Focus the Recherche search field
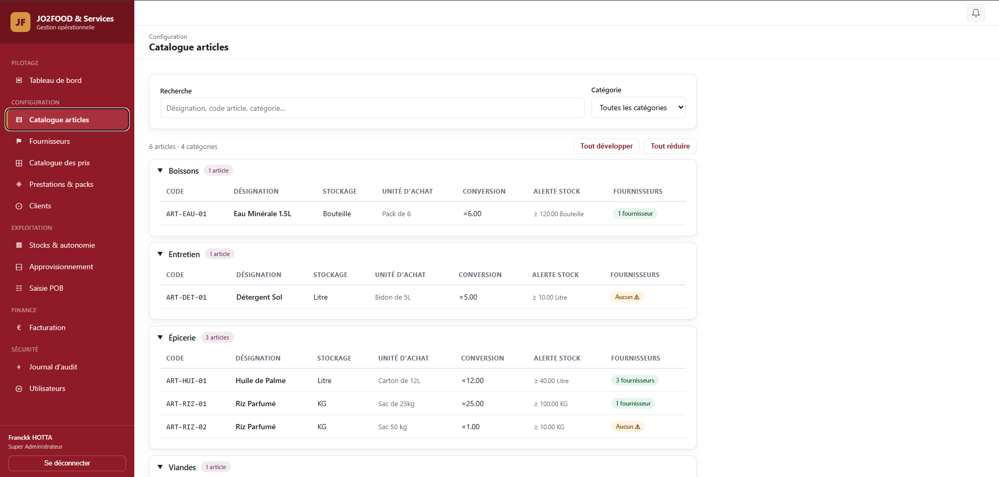Image resolution: width=999 pixels, height=477 pixels. [x=373, y=108]
